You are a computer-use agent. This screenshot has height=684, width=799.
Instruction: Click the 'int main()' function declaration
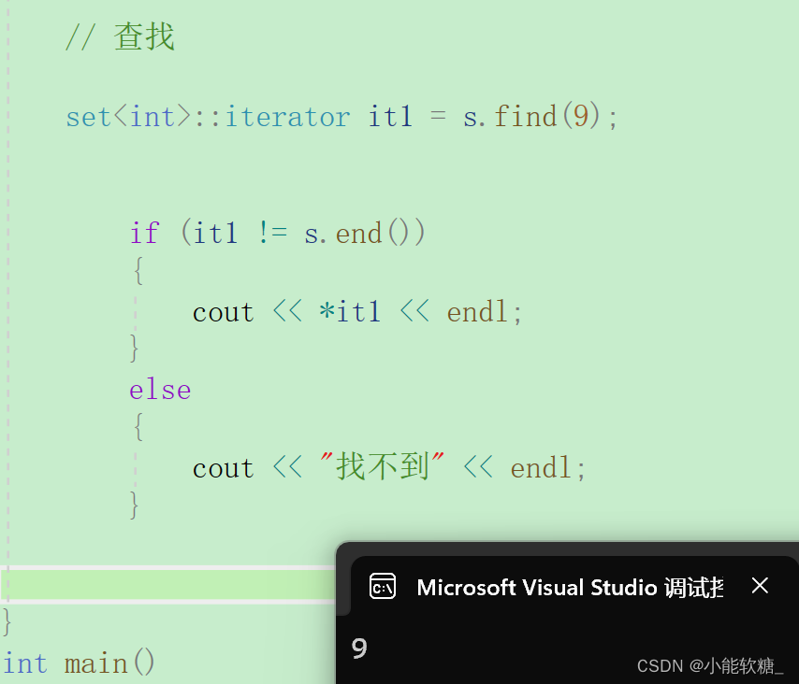pyautogui.click(x=79, y=663)
